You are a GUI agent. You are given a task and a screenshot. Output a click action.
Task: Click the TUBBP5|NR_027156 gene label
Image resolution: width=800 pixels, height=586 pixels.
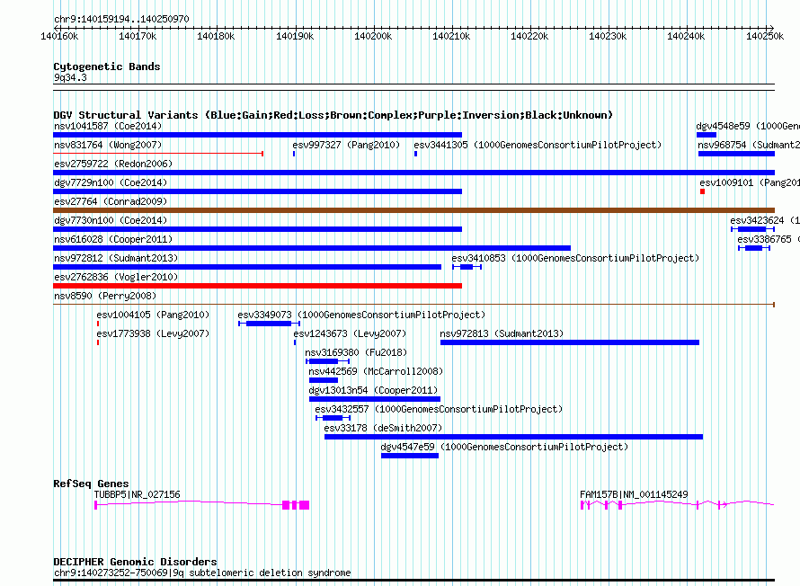click(x=138, y=494)
